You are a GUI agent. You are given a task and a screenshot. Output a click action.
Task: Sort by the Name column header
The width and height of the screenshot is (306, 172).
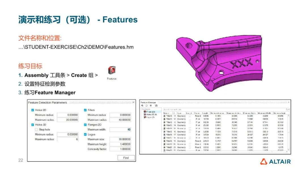167,113
